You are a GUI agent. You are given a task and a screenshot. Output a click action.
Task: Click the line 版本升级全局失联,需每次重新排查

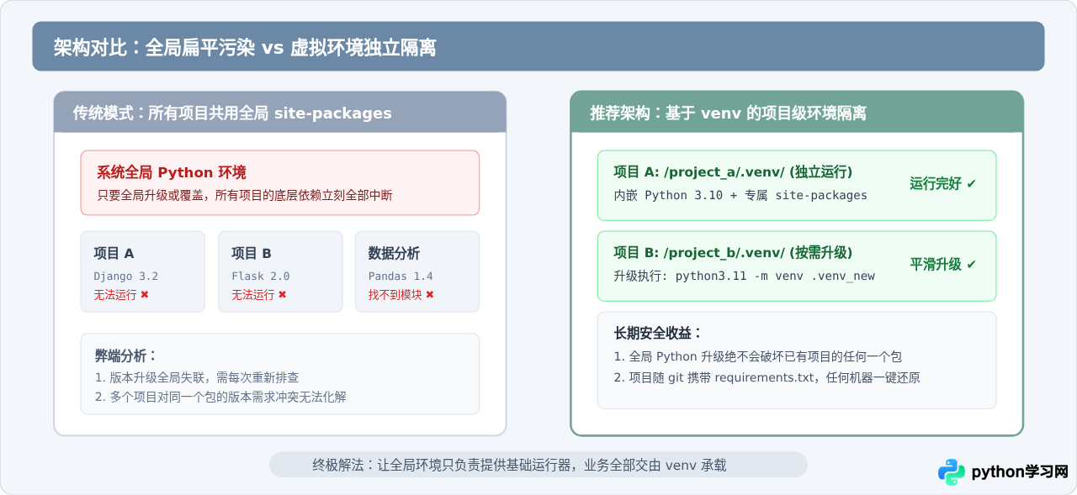(197, 377)
